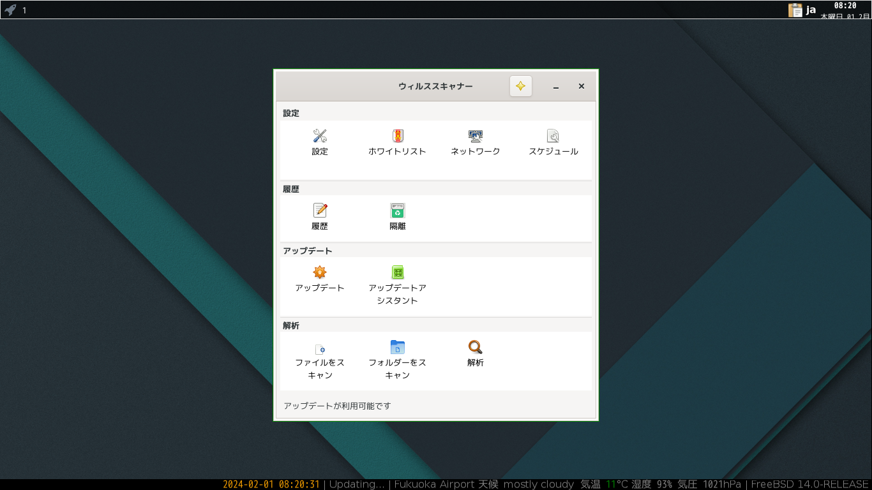Click the 設定 section heading
The image size is (872, 490).
click(x=291, y=113)
